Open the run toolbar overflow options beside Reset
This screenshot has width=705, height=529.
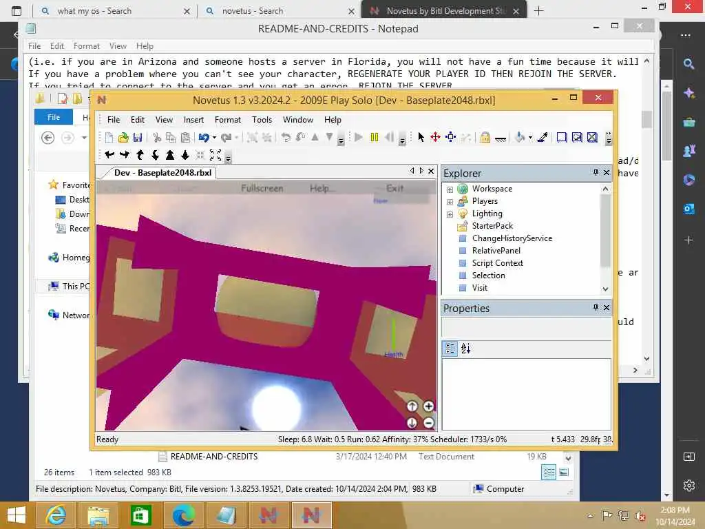pos(402,141)
